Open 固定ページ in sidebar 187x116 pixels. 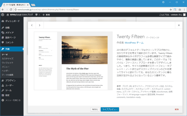[12, 37]
